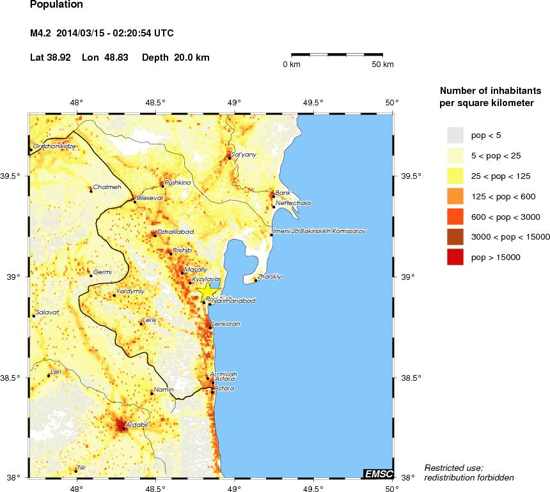This screenshot has width=550, height=492.
Task: Click the Sal'yany city dot
Action: (x=229, y=158)
